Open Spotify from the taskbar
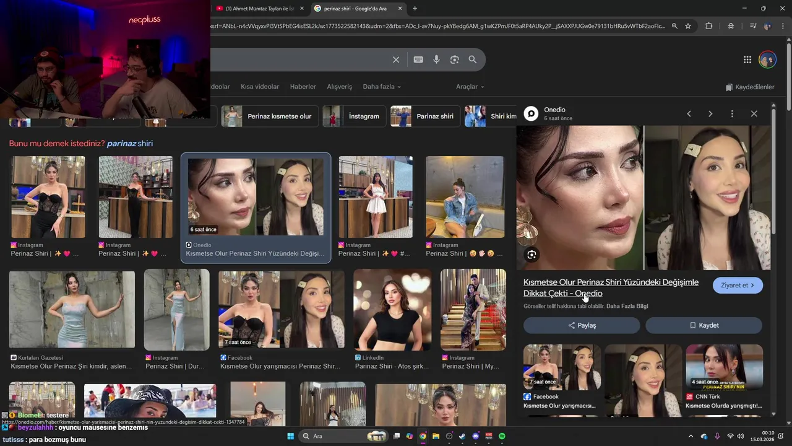The image size is (792, 446). (x=502, y=436)
